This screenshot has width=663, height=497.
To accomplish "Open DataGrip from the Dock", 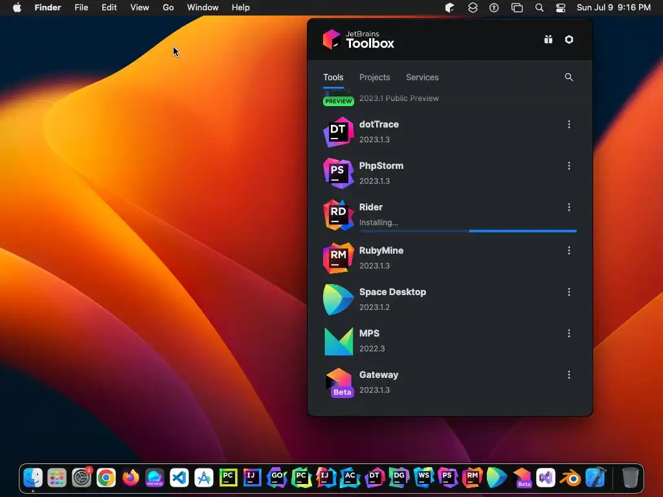I will 399,478.
